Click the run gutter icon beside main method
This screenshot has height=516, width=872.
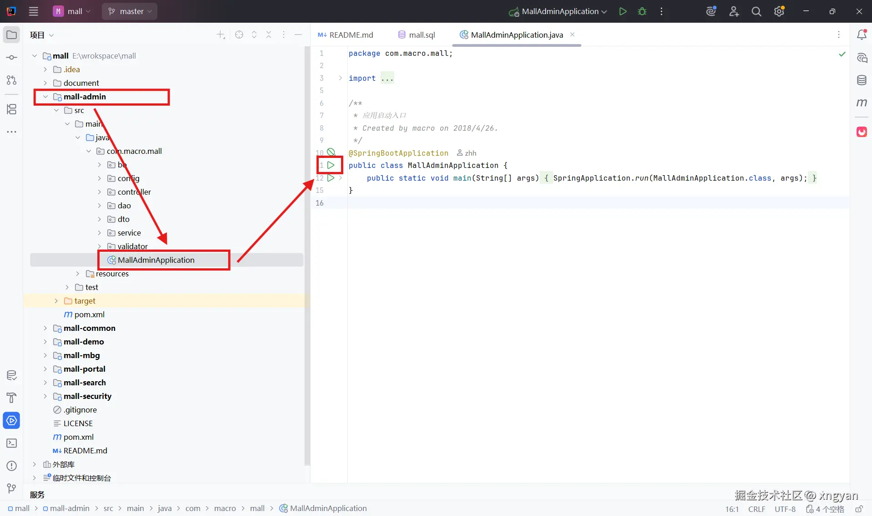[x=331, y=178]
